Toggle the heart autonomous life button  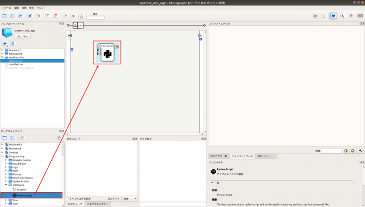pos(333,16)
